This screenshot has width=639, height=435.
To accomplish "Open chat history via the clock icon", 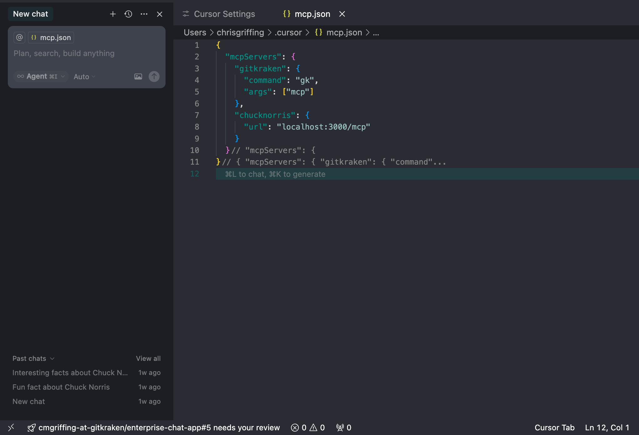I will coord(128,14).
